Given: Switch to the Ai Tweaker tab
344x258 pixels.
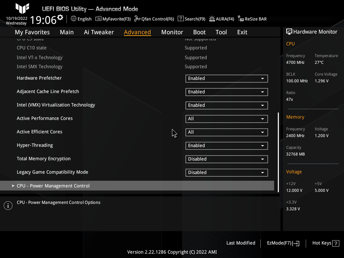Looking at the screenshot, I should tap(99, 32).
